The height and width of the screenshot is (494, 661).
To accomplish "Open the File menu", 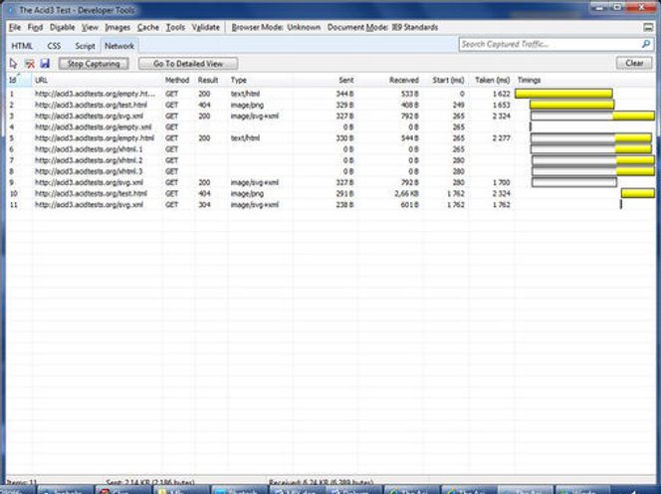I will 15,28.
